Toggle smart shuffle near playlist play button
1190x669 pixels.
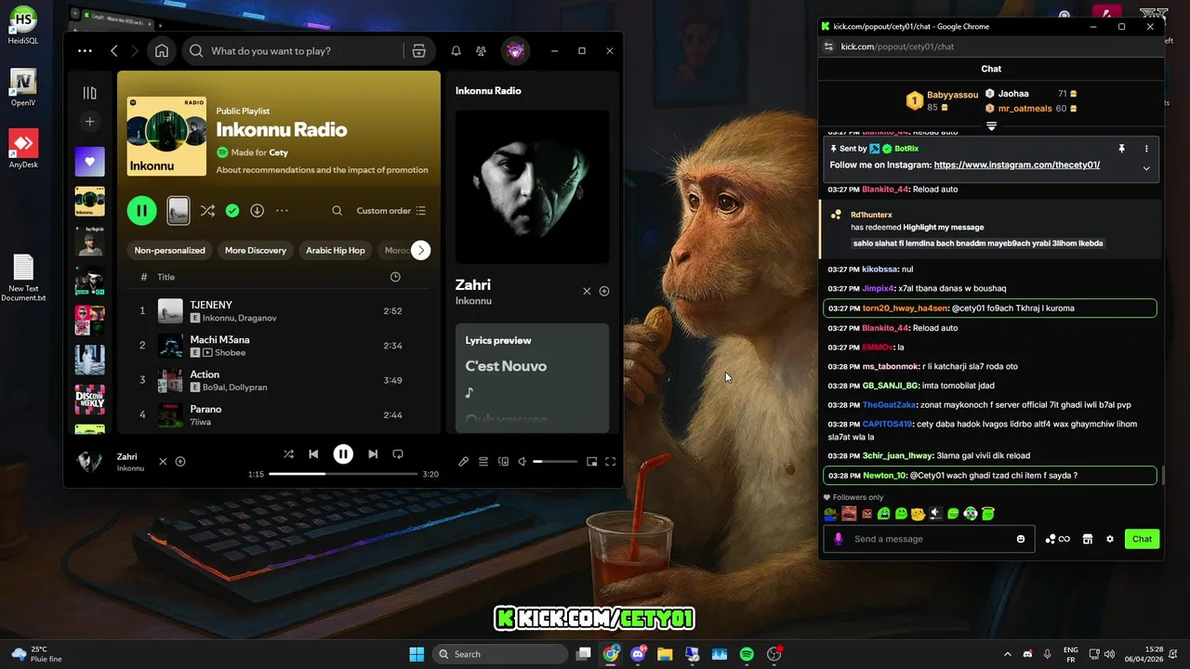(207, 211)
